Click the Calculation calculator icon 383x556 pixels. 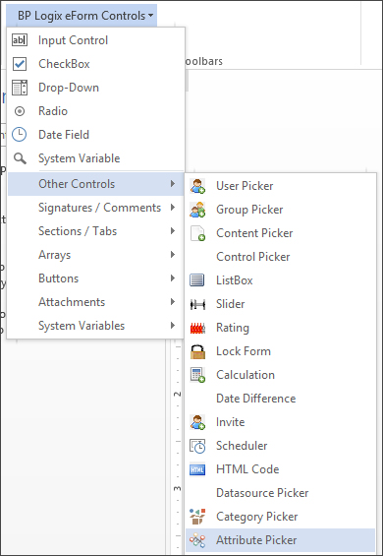tap(197, 375)
